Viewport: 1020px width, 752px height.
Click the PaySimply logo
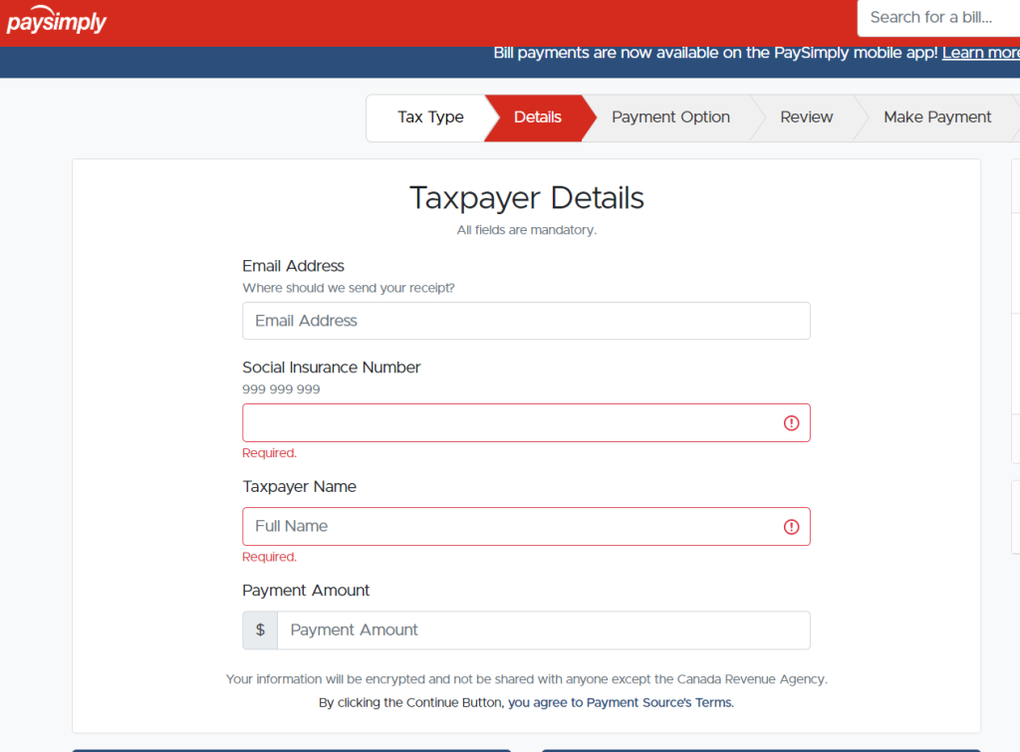57,22
